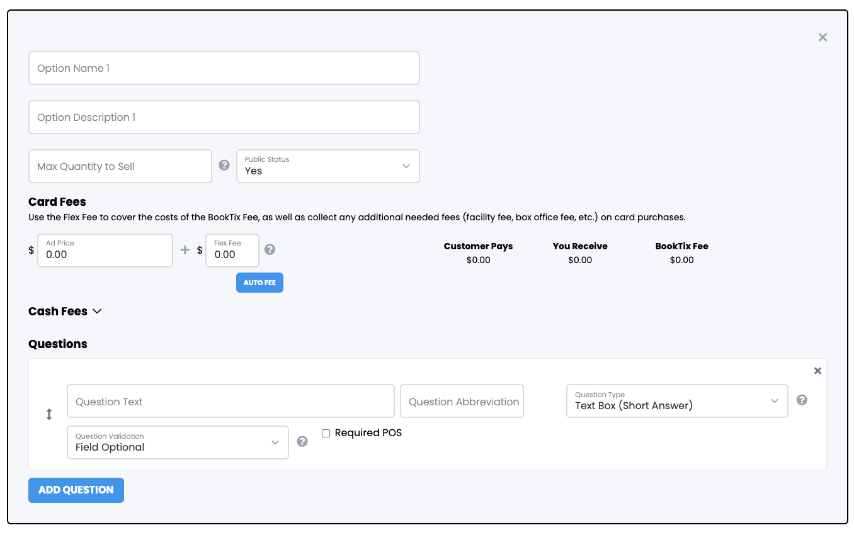The width and height of the screenshot is (854, 535).
Task: Enable the Required POS checkbox
Action: tap(326, 433)
